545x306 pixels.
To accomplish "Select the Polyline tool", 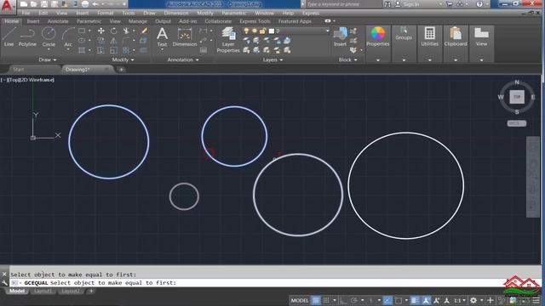I will tap(27, 37).
